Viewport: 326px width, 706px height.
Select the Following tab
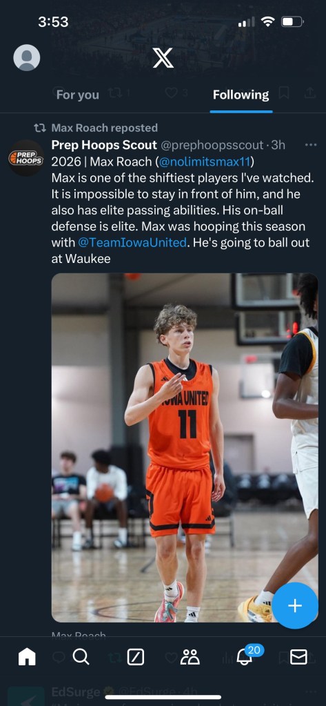click(x=241, y=95)
